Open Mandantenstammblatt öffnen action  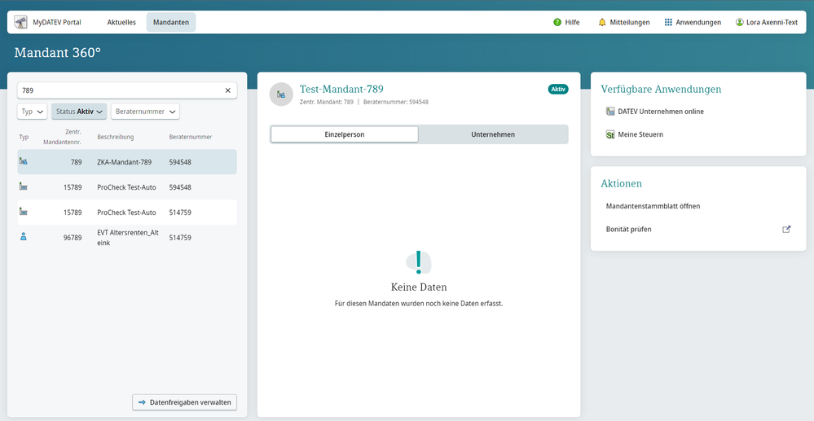(x=653, y=206)
